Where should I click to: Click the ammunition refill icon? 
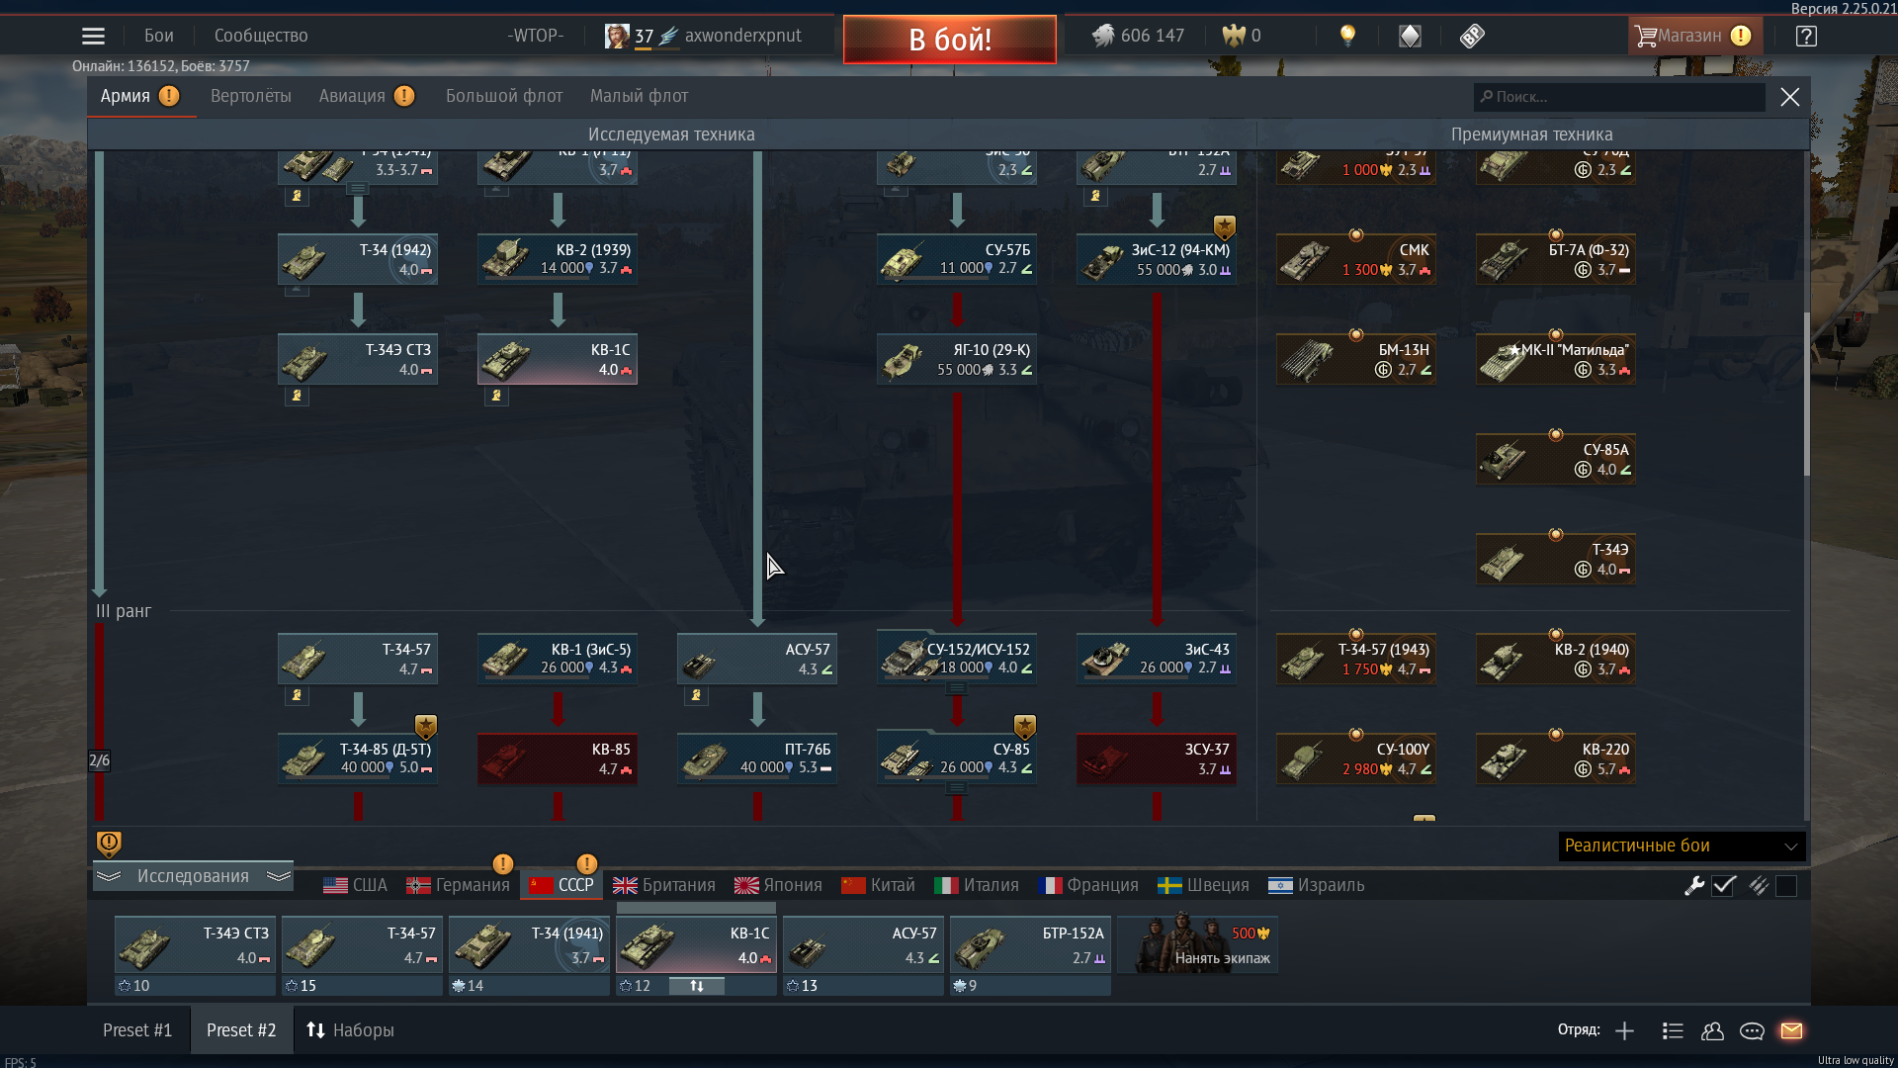tap(1758, 886)
